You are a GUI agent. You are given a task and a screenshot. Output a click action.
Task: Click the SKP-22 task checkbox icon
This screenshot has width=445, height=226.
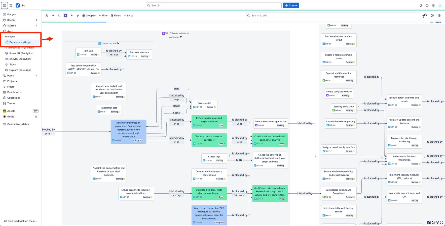tap(113, 140)
